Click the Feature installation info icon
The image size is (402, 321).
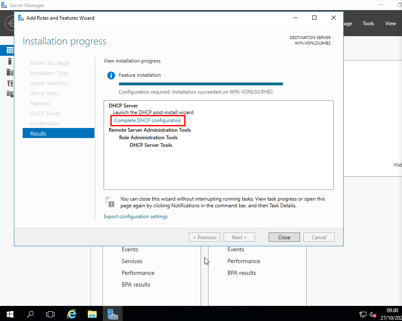(111, 76)
